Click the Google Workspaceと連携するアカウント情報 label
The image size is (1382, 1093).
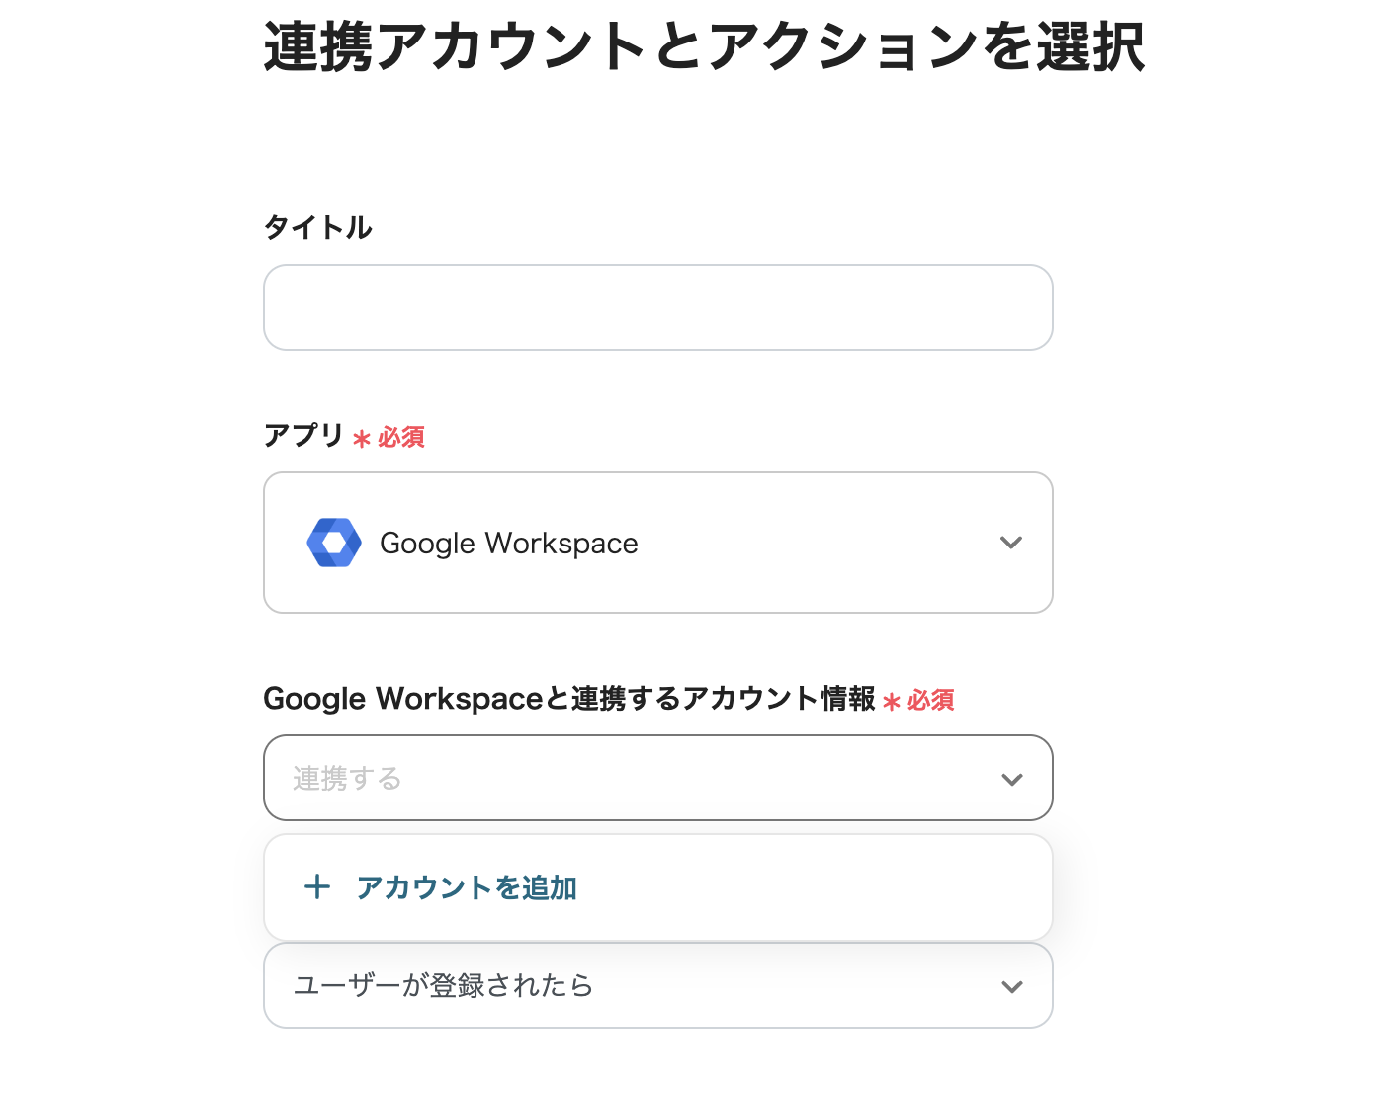tap(568, 699)
